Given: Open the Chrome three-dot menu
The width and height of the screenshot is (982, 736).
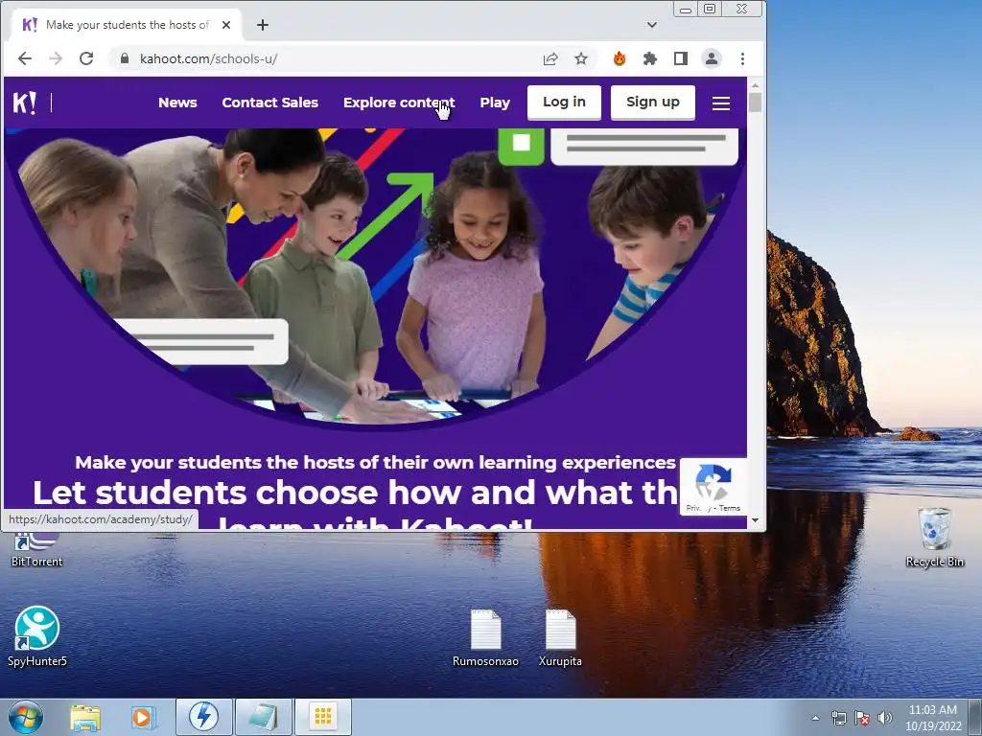Looking at the screenshot, I should (x=743, y=58).
